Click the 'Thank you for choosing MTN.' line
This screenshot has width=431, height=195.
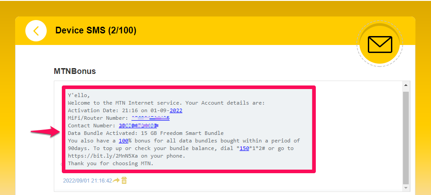(111, 163)
